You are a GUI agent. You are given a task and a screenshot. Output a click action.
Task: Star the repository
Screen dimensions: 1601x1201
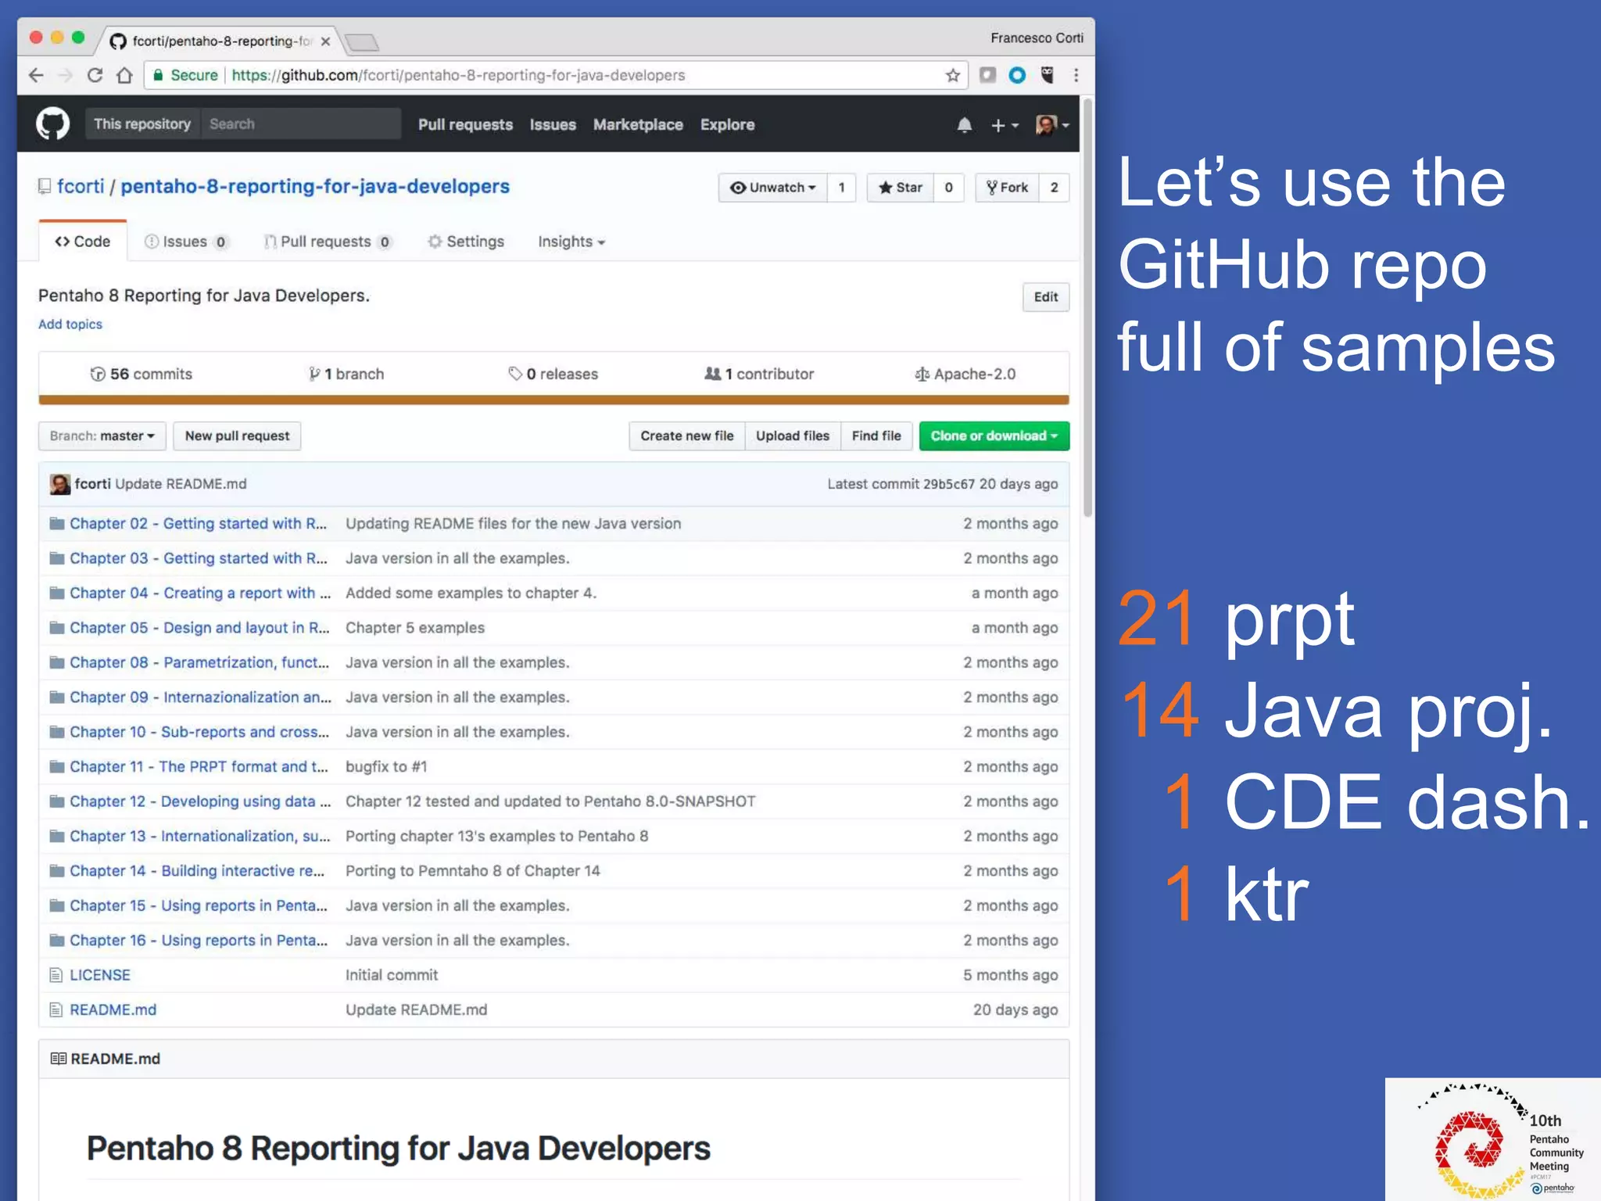[x=901, y=188]
